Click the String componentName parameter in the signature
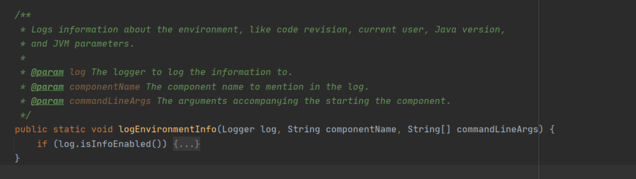 pyautogui.click(x=342, y=129)
